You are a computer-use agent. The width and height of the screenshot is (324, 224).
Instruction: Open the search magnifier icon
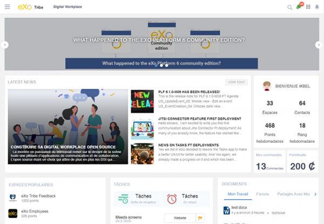click(289, 8)
